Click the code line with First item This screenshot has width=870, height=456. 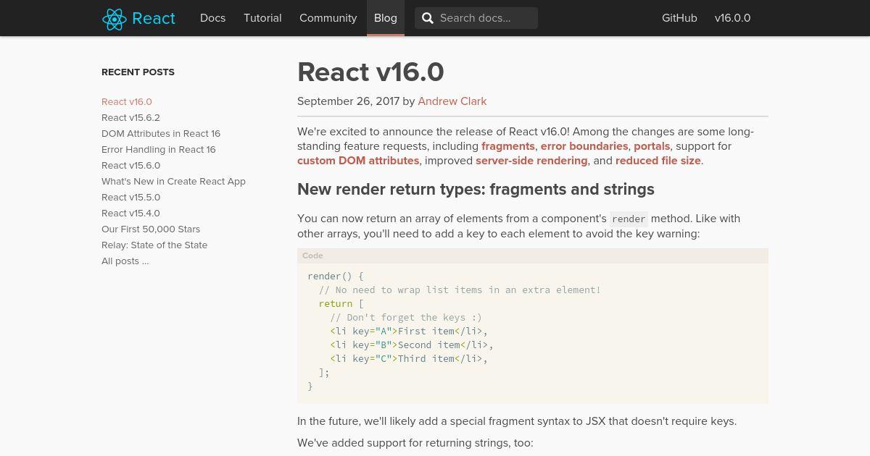tap(409, 331)
